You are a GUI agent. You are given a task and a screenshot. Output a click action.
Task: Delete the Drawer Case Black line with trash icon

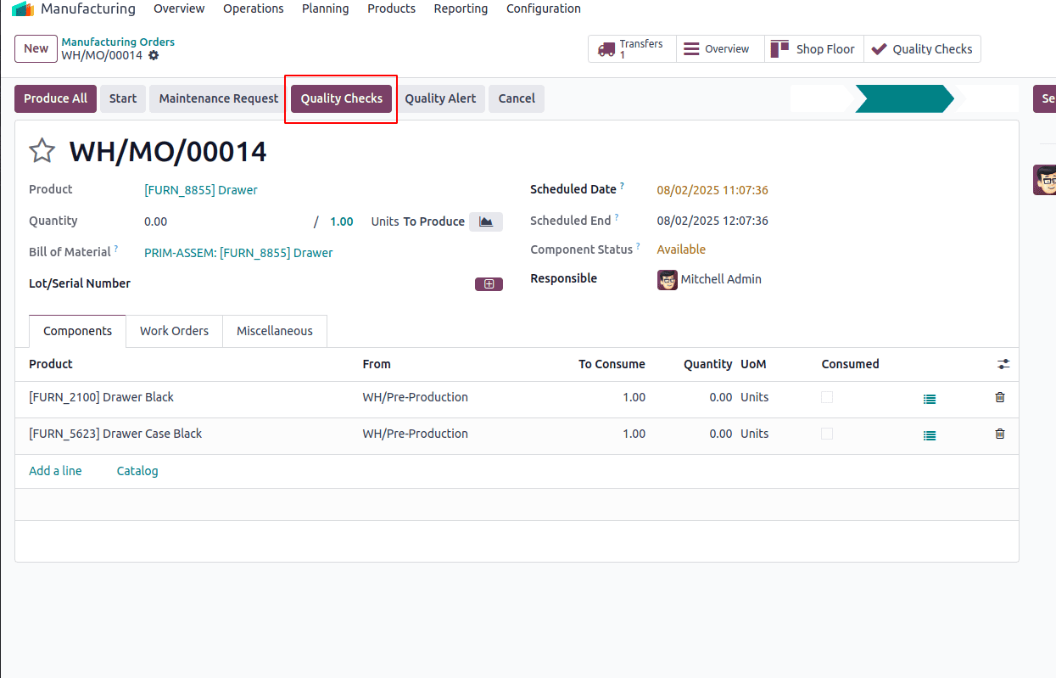(999, 434)
